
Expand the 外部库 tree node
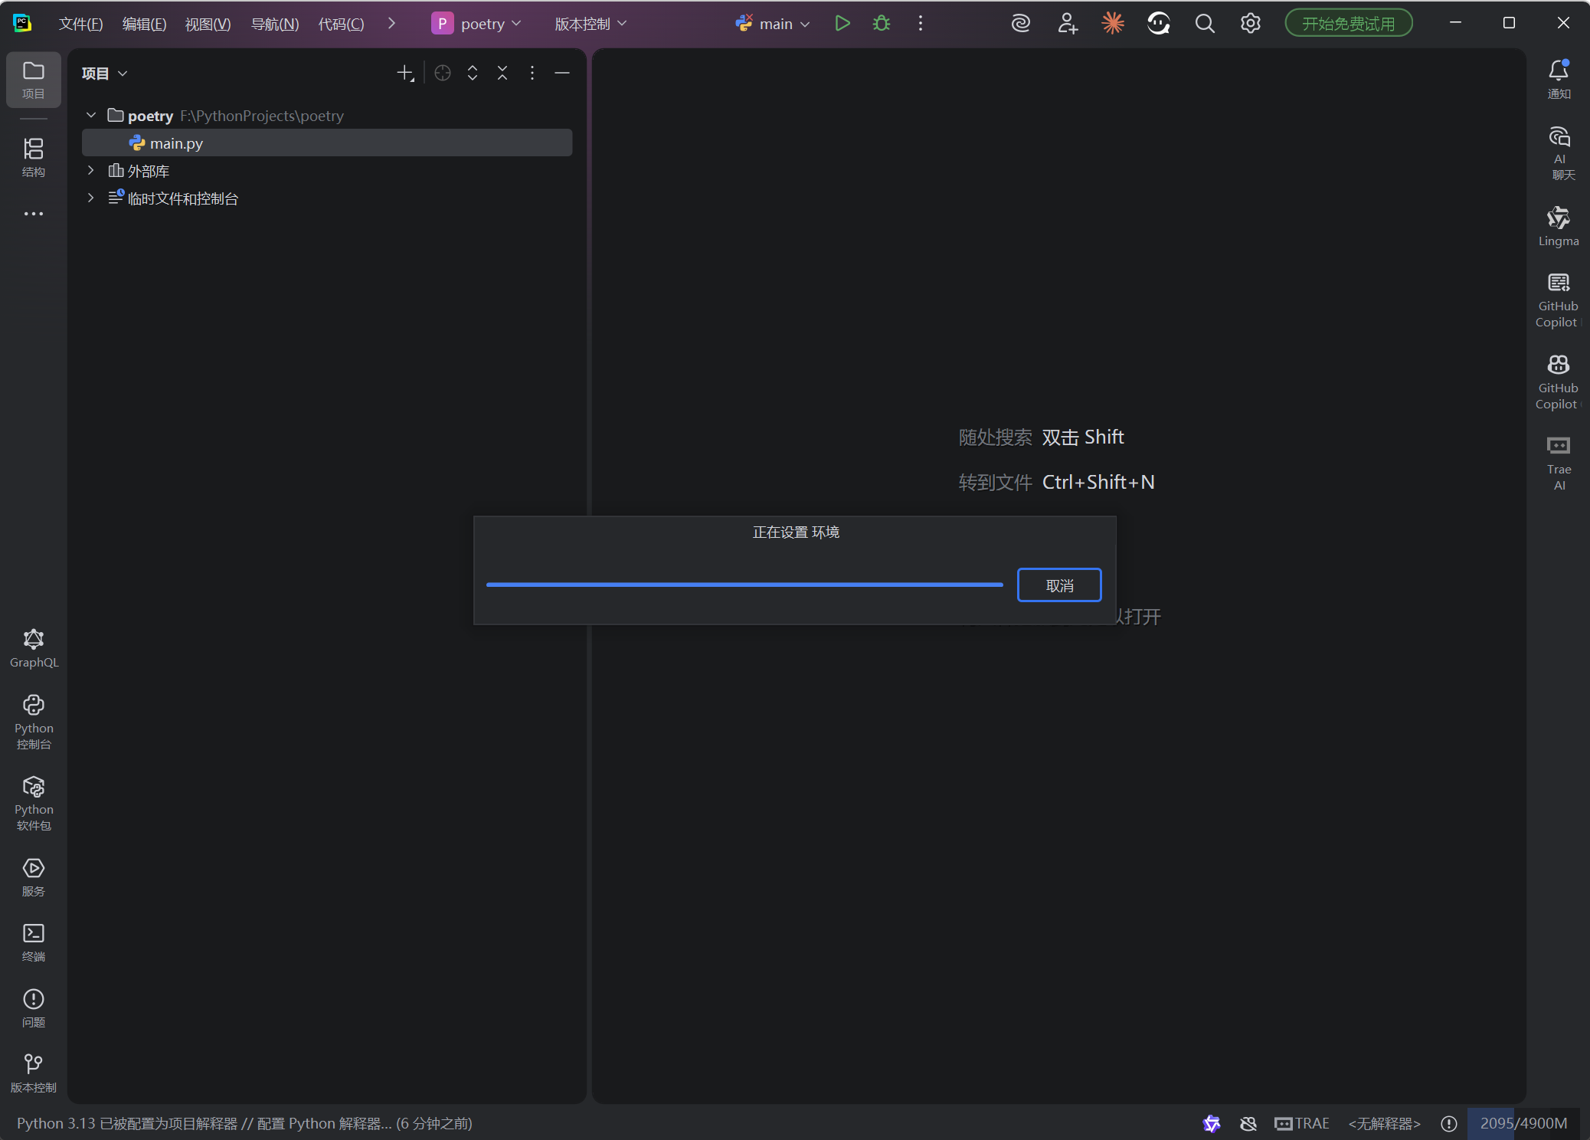[91, 170]
